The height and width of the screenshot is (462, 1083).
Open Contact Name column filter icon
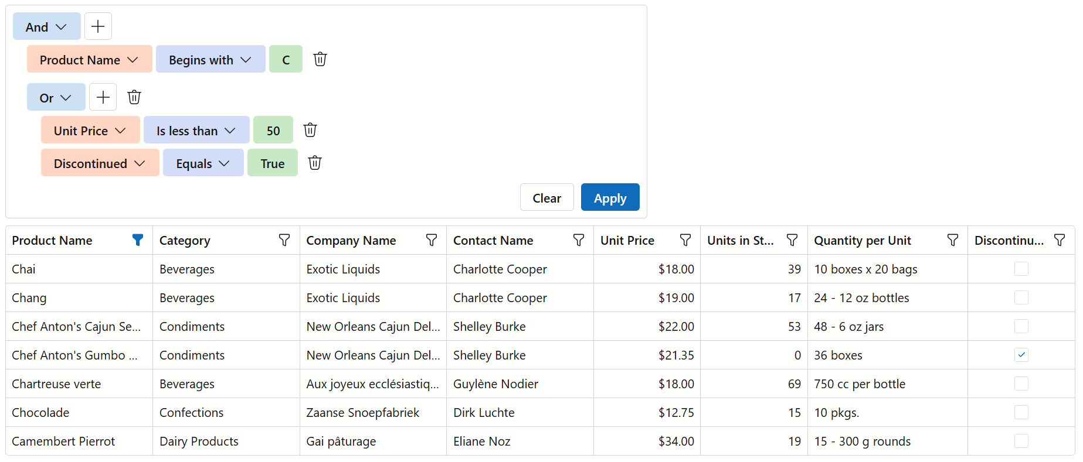(x=579, y=240)
